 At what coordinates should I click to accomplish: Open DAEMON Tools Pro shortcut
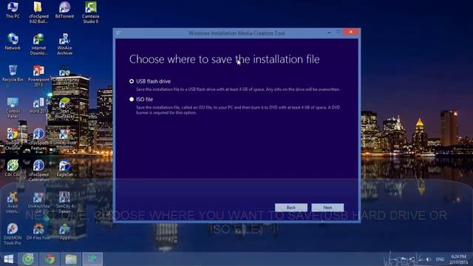click(x=13, y=234)
